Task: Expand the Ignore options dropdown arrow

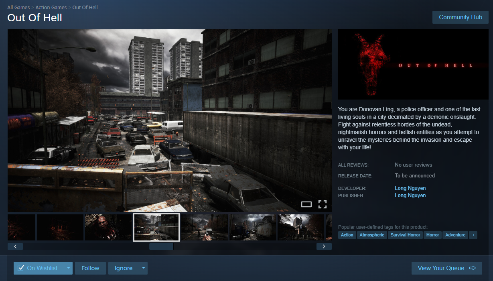Action: click(143, 268)
